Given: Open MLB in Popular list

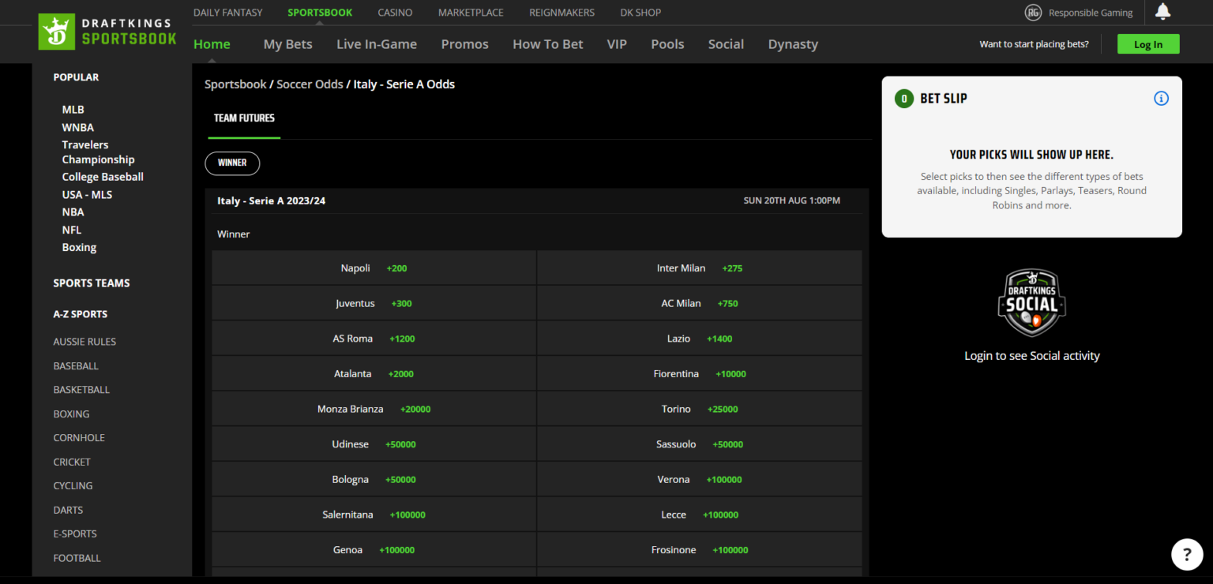Looking at the screenshot, I should [x=73, y=110].
